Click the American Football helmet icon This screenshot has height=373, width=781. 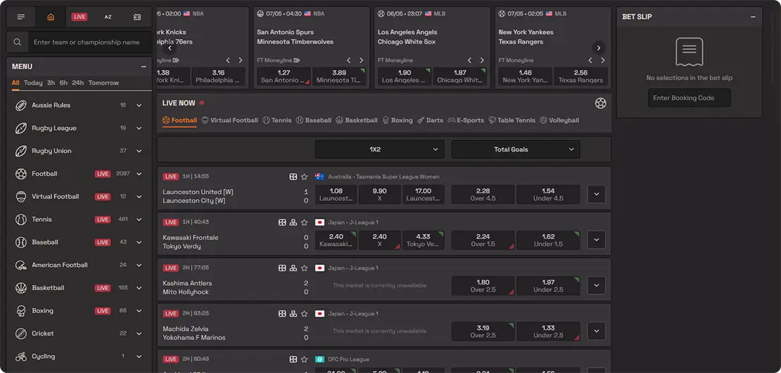coord(21,265)
